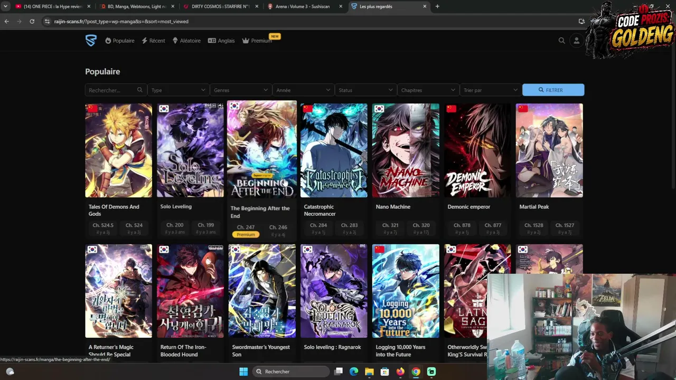Image resolution: width=676 pixels, height=380 pixels.
Task: Switch to the Arena Volume 3 tab
Action: pos(305,6)
